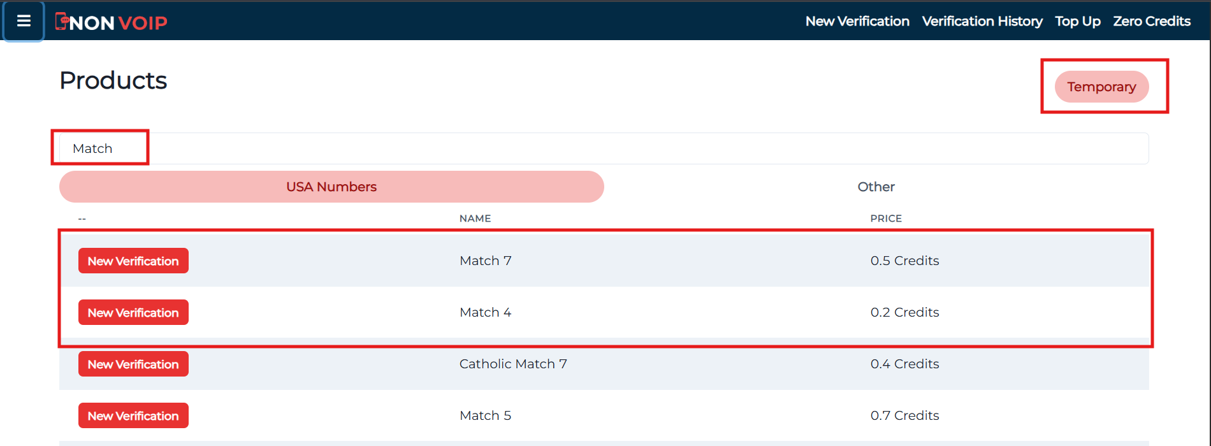
Task: Sort products by the NAME column
Action: [x=475, y=218]
